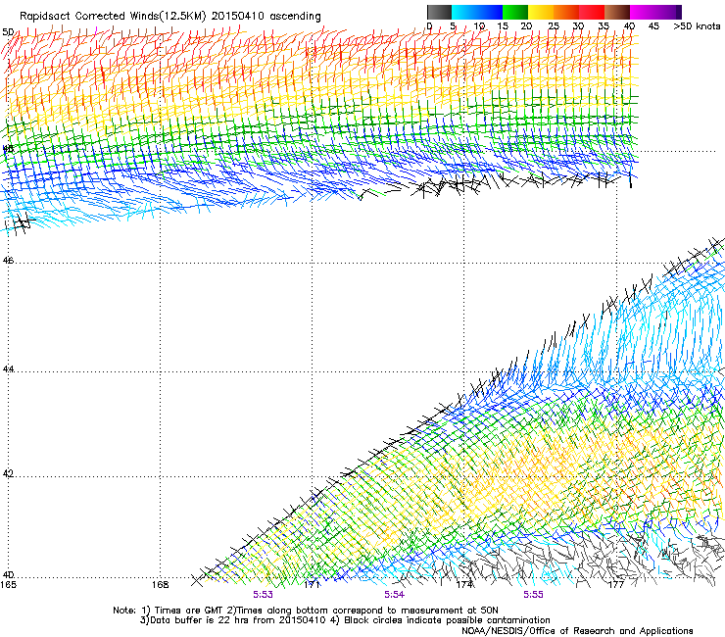The width and height of the screenshot is (725, 637).
Task: Click the legend tick label 45
Action: coord(653,25)
